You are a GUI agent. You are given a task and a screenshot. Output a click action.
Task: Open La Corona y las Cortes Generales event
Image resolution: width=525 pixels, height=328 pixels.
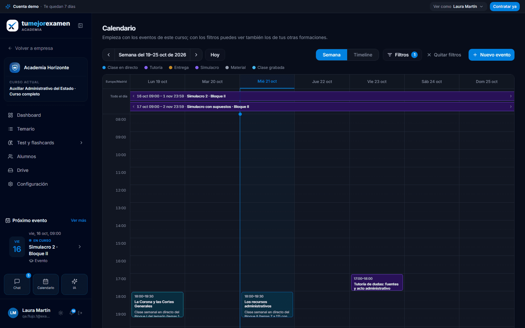coord(157,304)
